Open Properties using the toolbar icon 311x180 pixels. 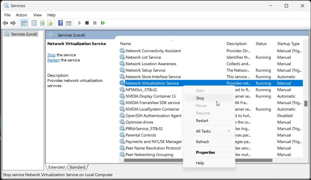click(34, 23)
